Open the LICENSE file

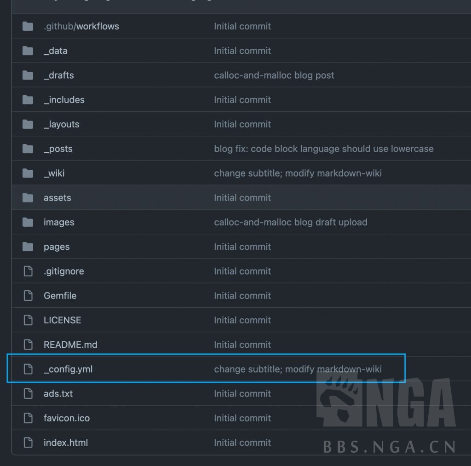pyautogui.click(x=62, y=320)
